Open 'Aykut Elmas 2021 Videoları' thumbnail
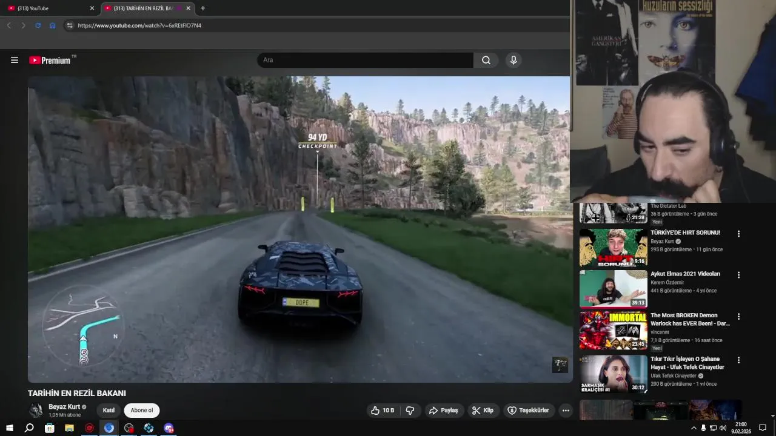This screenshot has width=776, height=436. coord(613,289)
